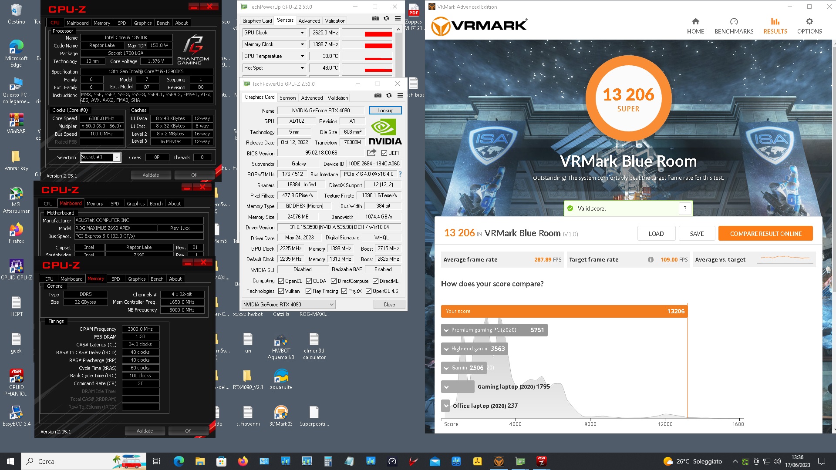Click Validate in the top CPU-Z window
The image size is (836, 470).
(151, 175)
